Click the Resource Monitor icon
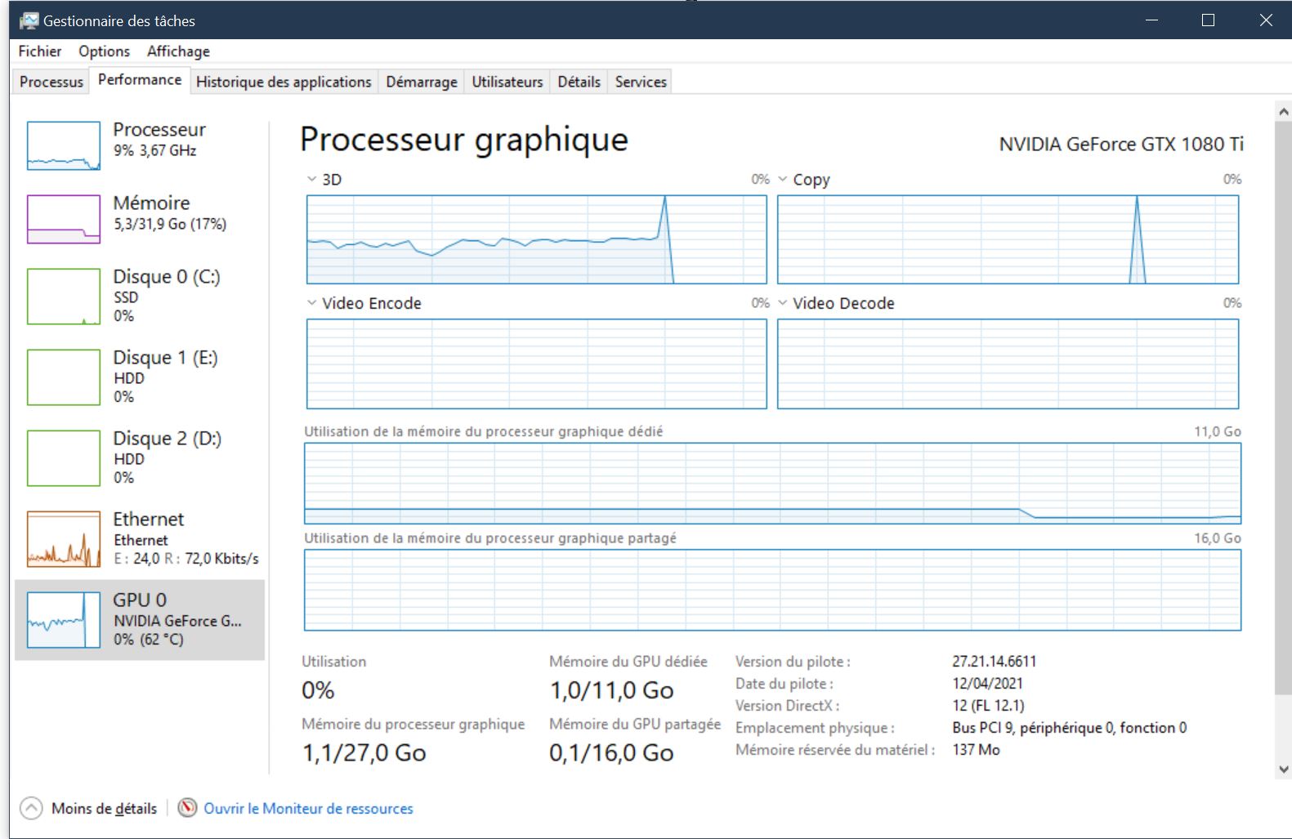The width and height of the screenshot is (1292, 839). click(188, 808)
